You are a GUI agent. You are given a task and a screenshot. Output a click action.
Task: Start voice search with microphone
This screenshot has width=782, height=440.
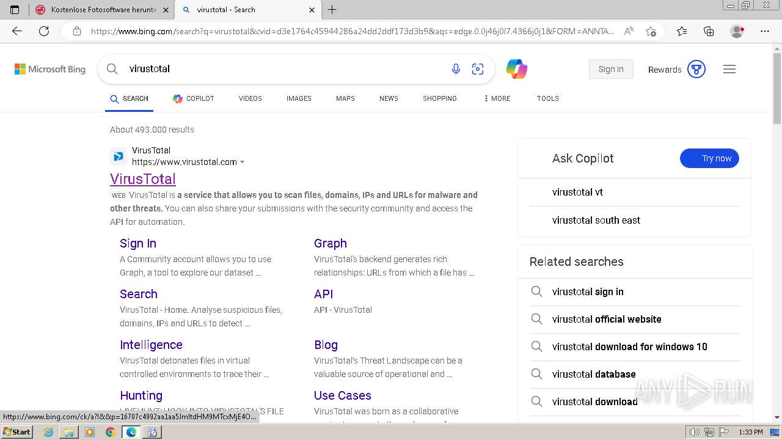click(456, 69)
